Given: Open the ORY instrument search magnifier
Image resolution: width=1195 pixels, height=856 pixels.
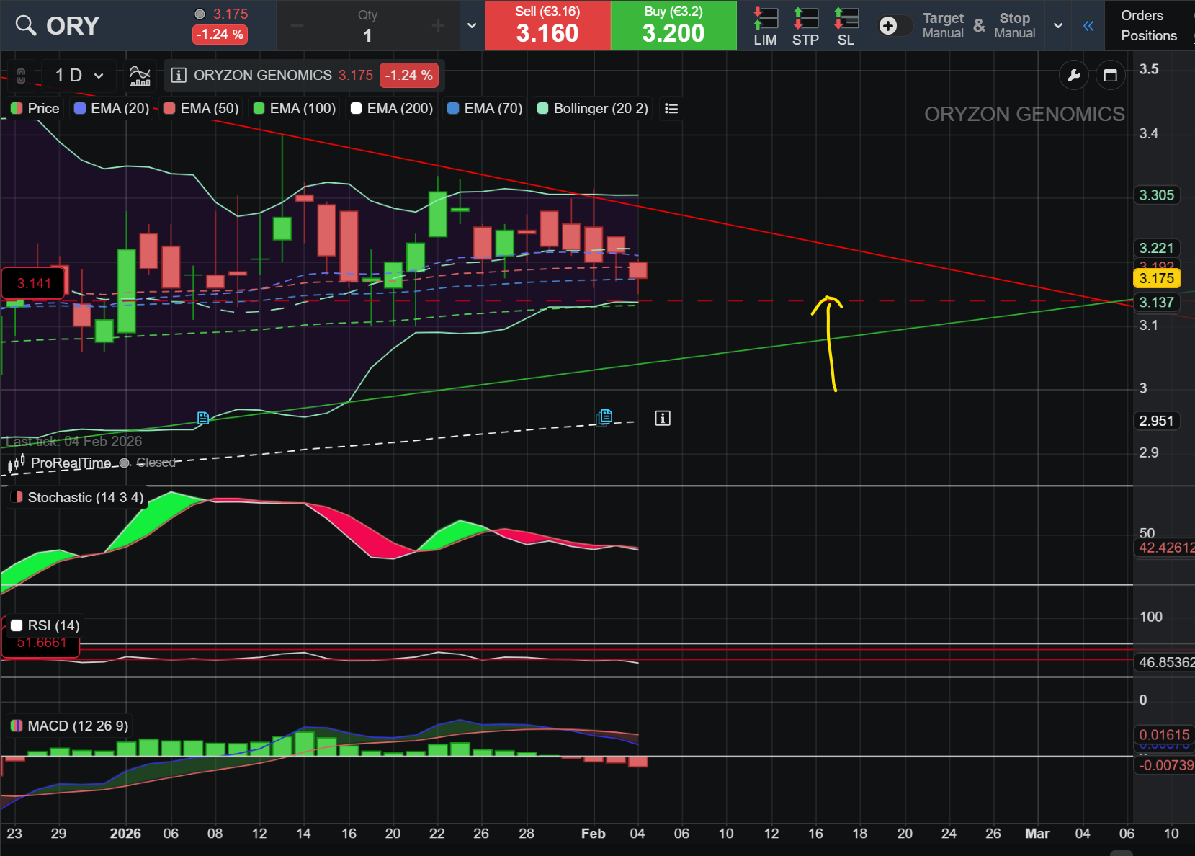Looking at the screenshot, I should (26, 25).
